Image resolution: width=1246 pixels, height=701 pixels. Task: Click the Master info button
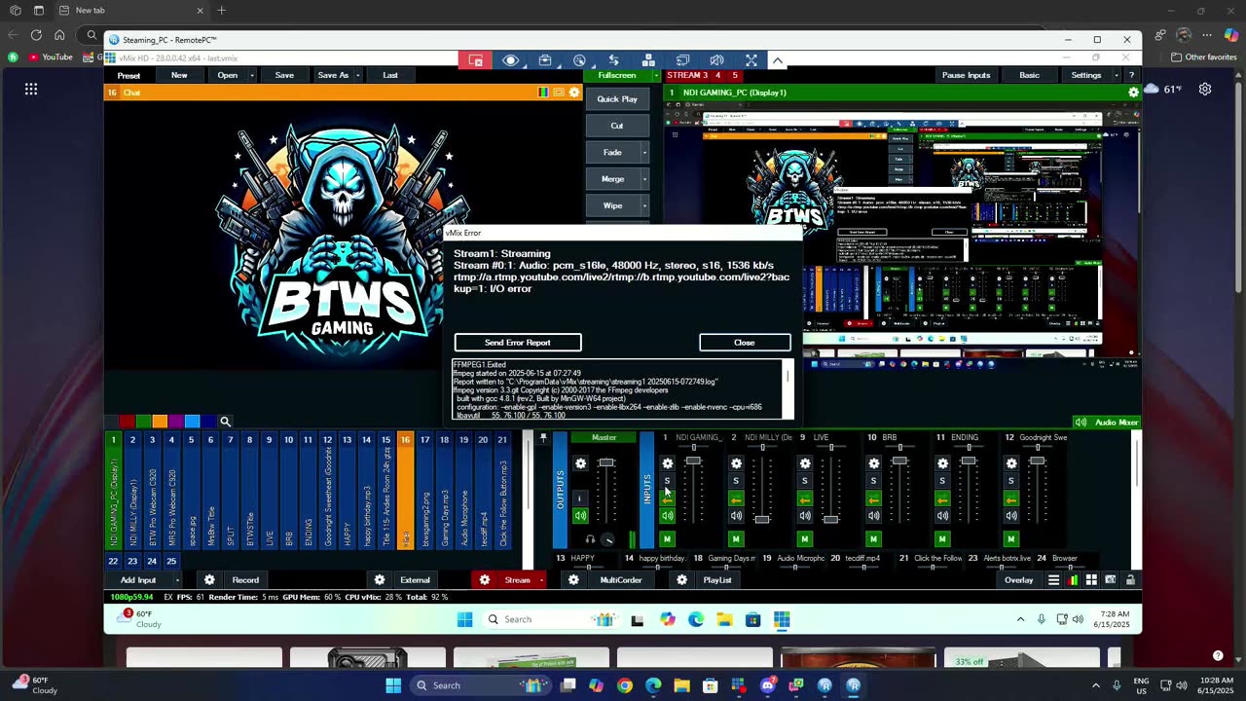(x=580, y=498)
